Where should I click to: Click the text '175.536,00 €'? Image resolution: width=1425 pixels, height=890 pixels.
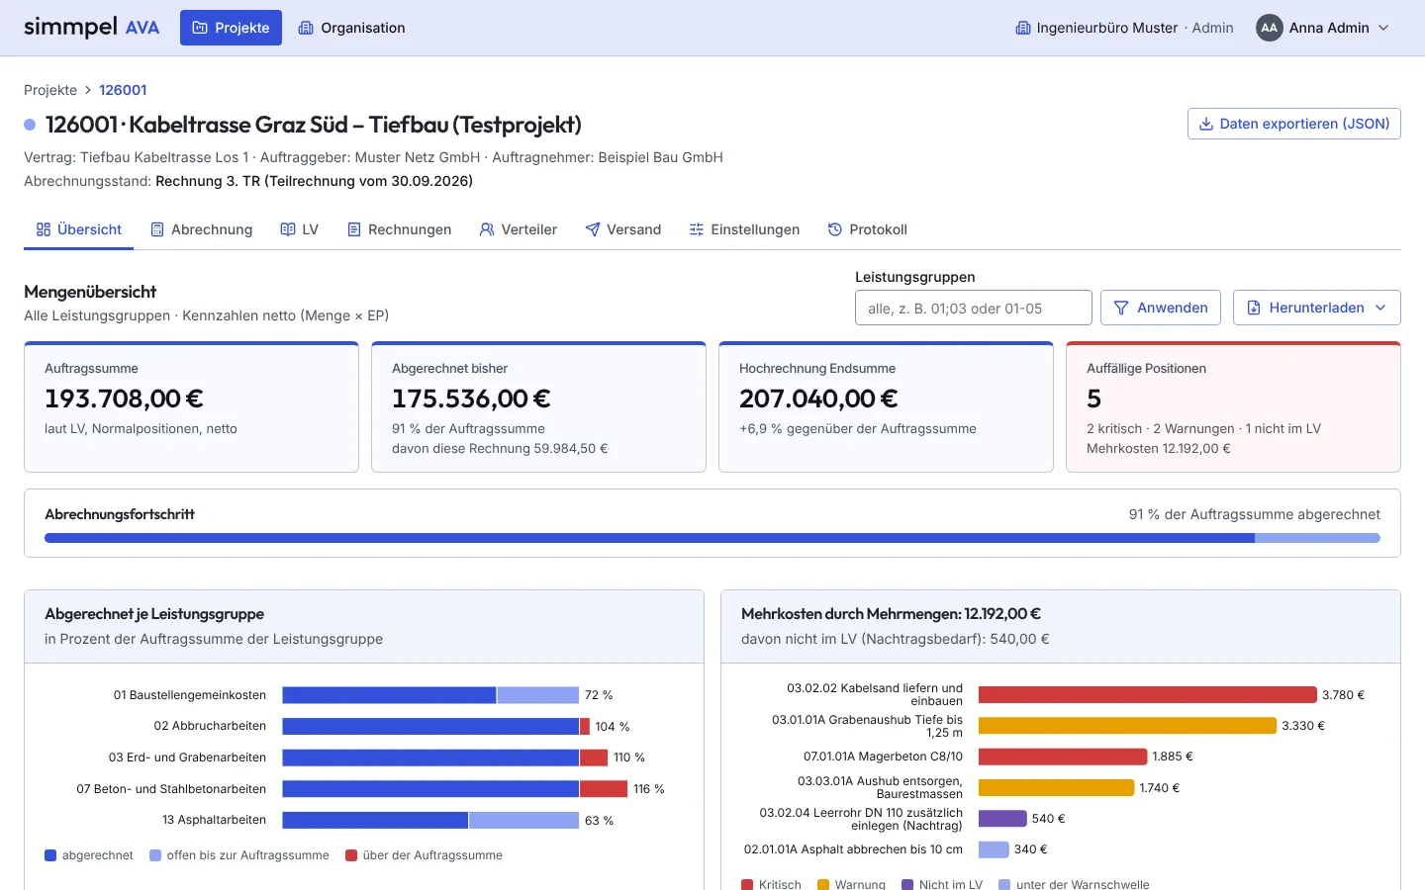pos(471,399)
